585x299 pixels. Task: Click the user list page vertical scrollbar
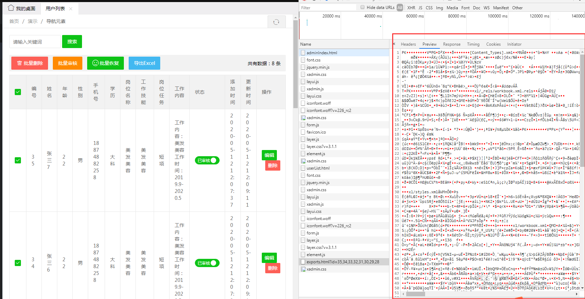(x=295, y=64)
